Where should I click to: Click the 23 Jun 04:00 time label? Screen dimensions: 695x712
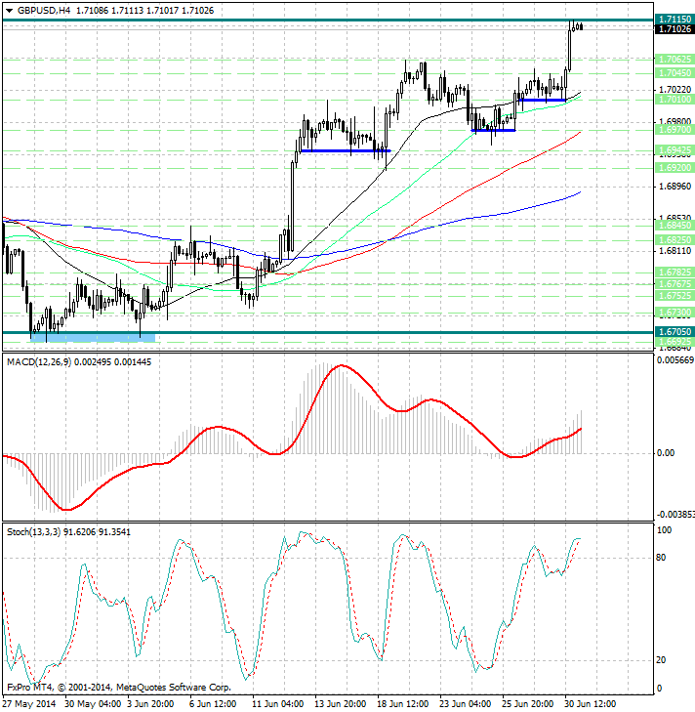[x=466, y=704]
